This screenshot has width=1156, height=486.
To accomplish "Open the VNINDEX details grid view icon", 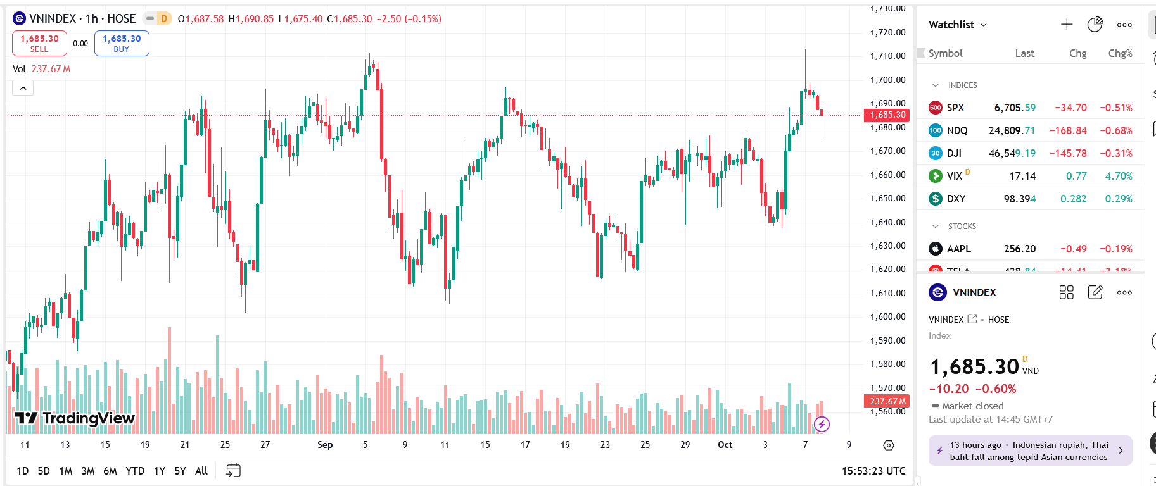I will 1067,292.
